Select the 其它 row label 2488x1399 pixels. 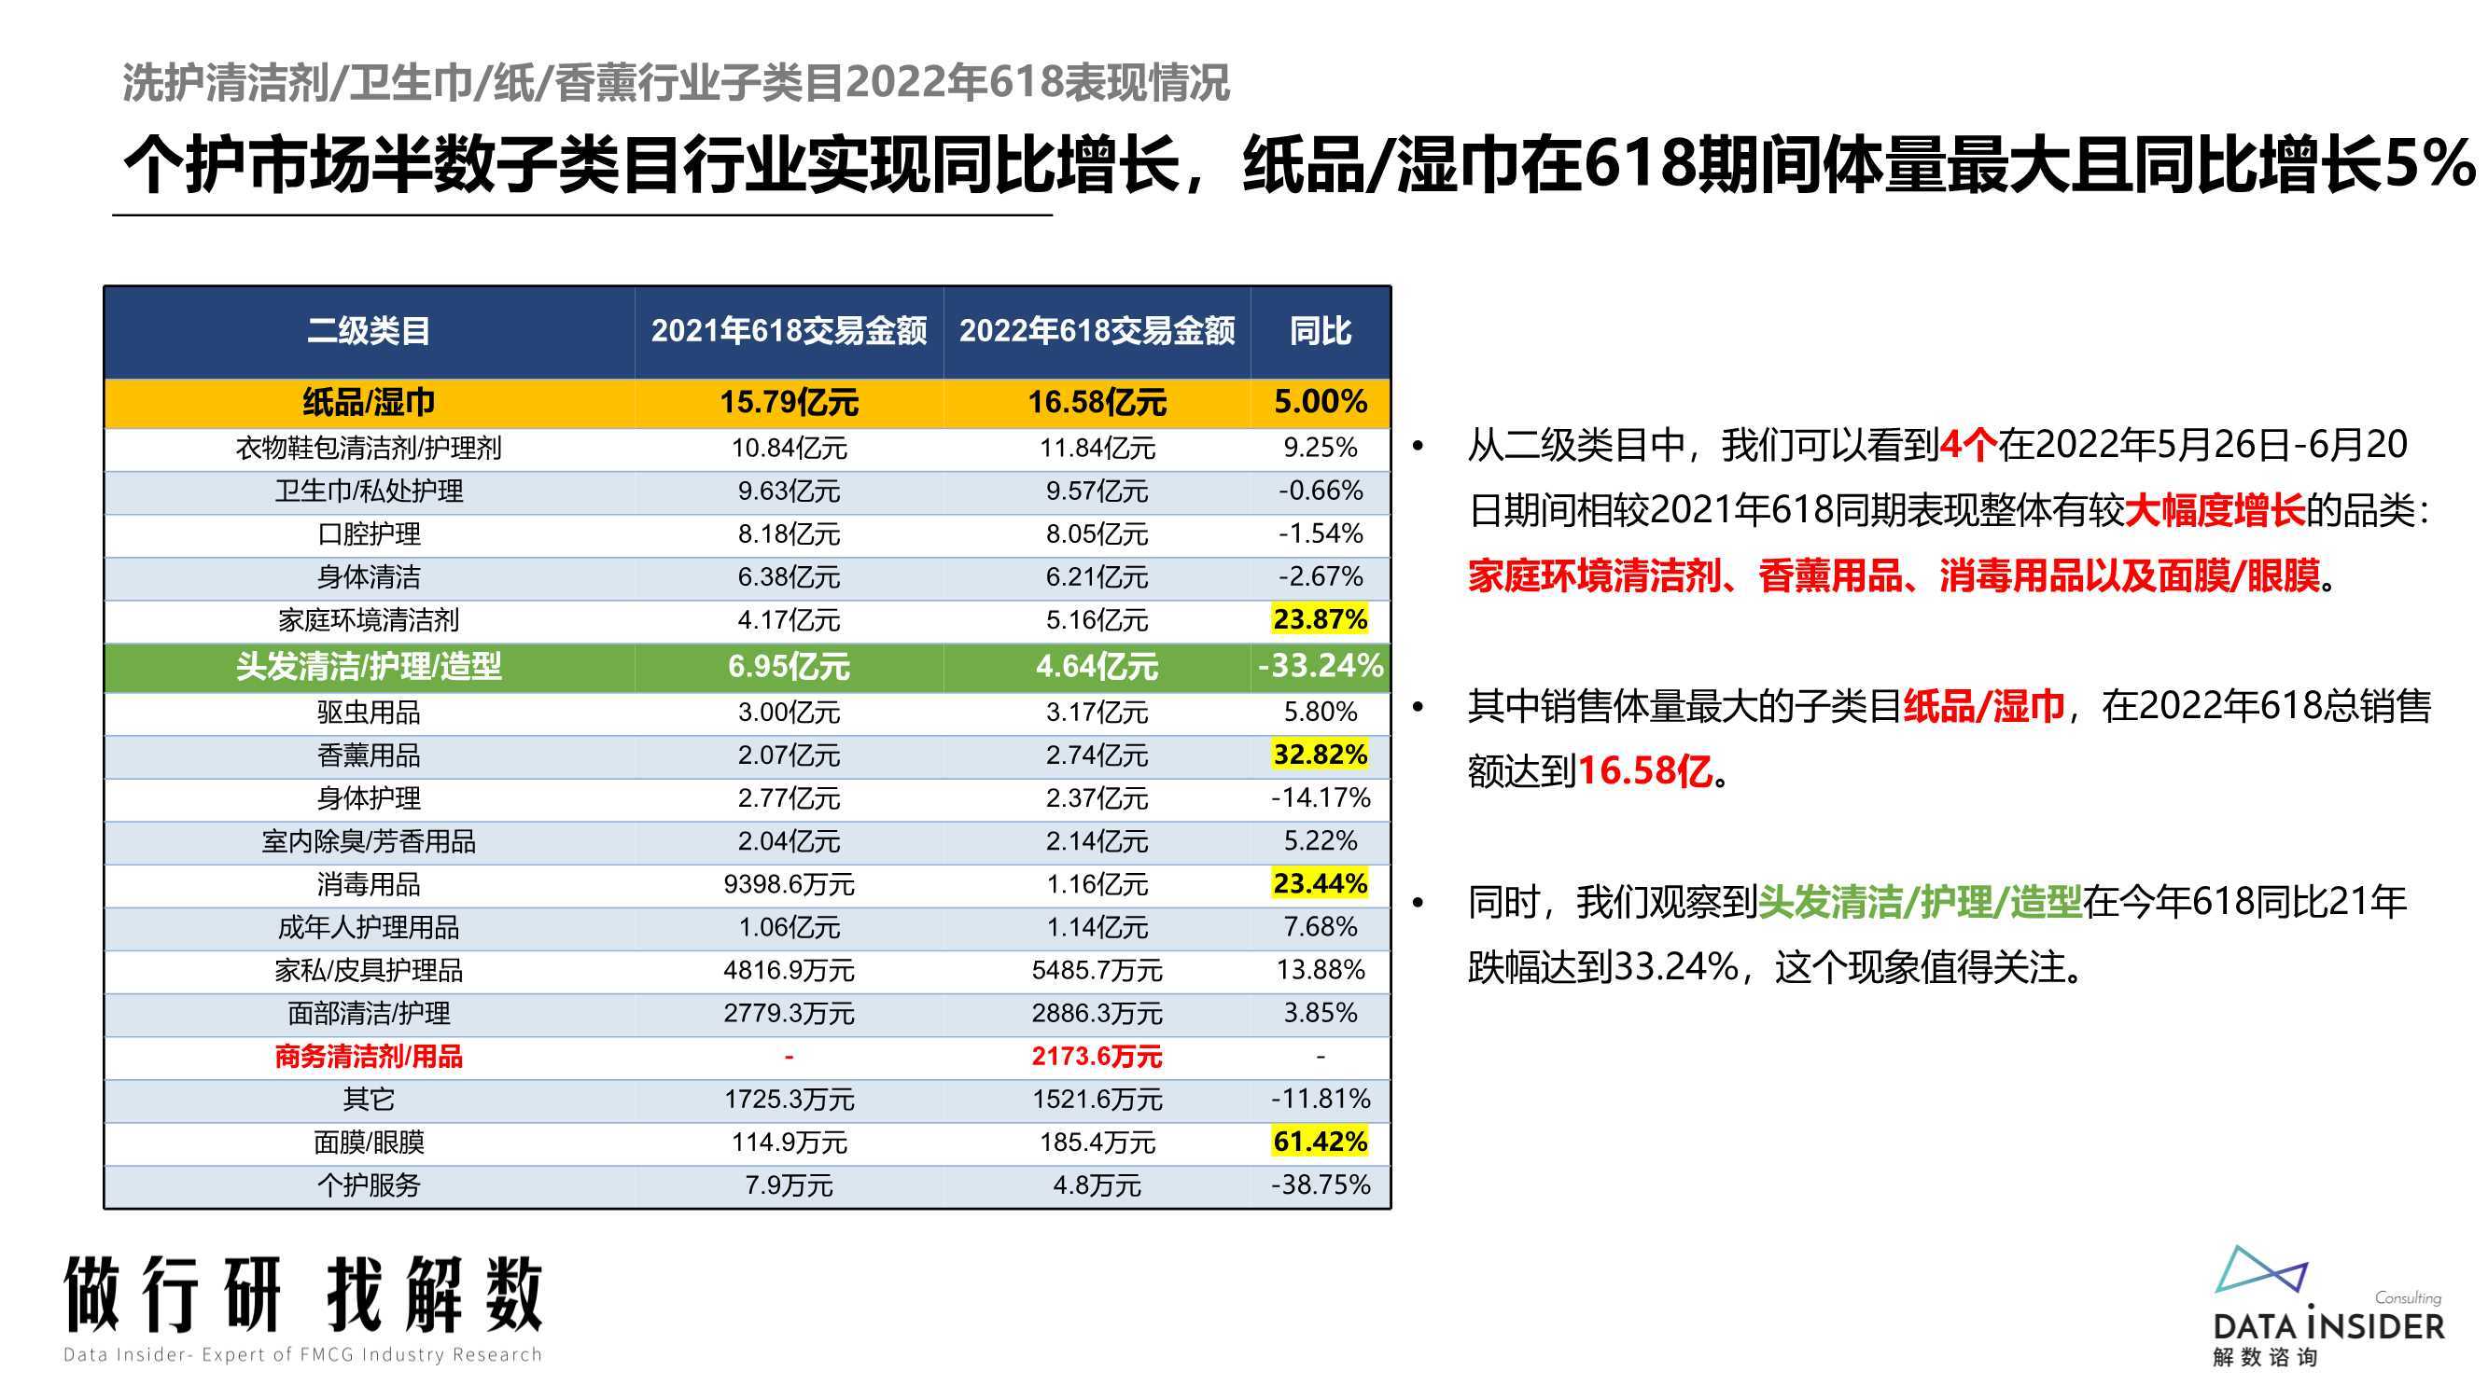pyautogui.click(x=369, y=1100)
